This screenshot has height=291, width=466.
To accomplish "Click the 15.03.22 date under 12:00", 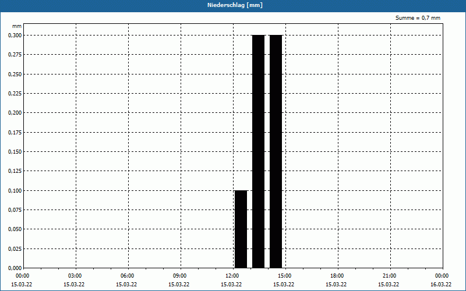I will tap(231, 285).
